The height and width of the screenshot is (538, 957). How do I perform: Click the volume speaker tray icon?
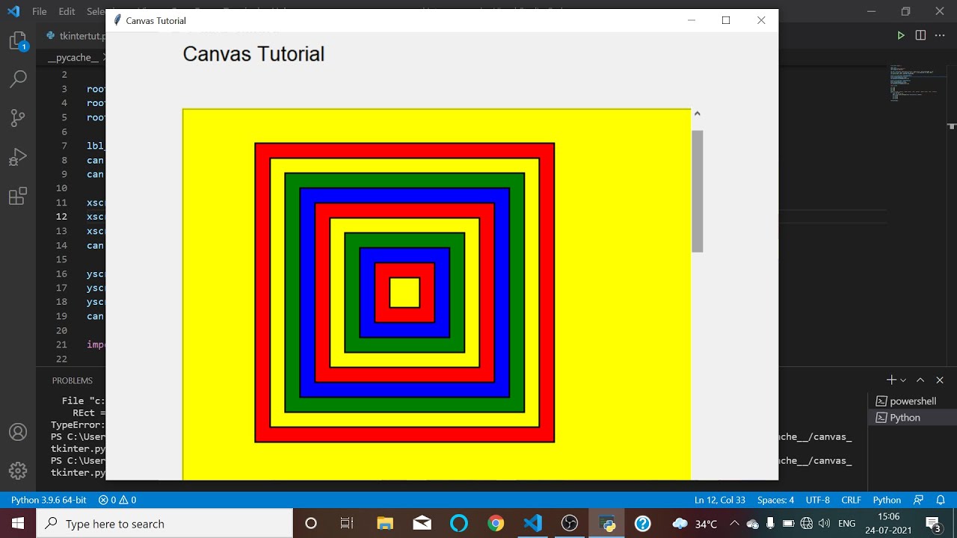[x=824, y=523]
